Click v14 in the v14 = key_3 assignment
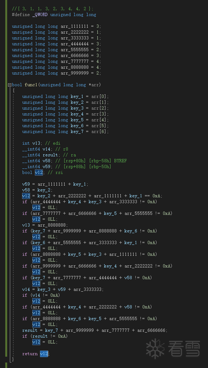This screenshot has width=208, height=368. click(26, 289)
